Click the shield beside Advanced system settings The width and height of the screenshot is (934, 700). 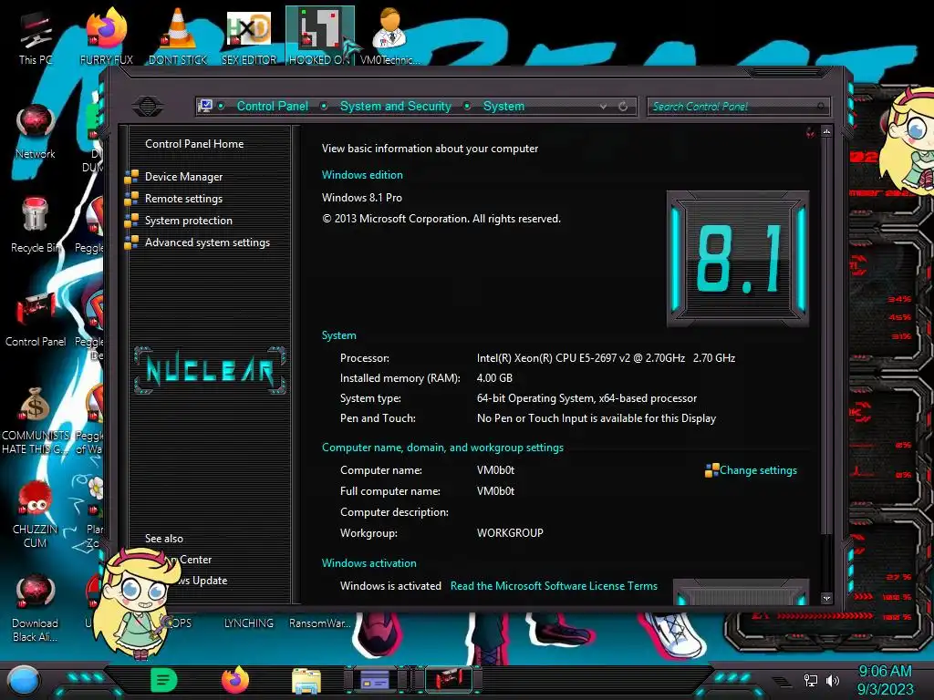131,242
